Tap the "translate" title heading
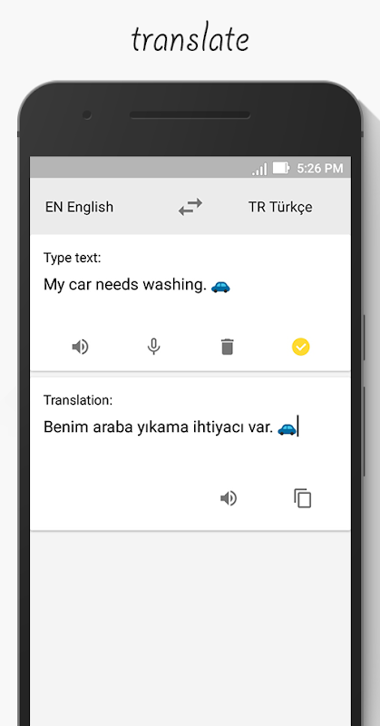Viewport: 380px width, 726px height. [190, 39]
